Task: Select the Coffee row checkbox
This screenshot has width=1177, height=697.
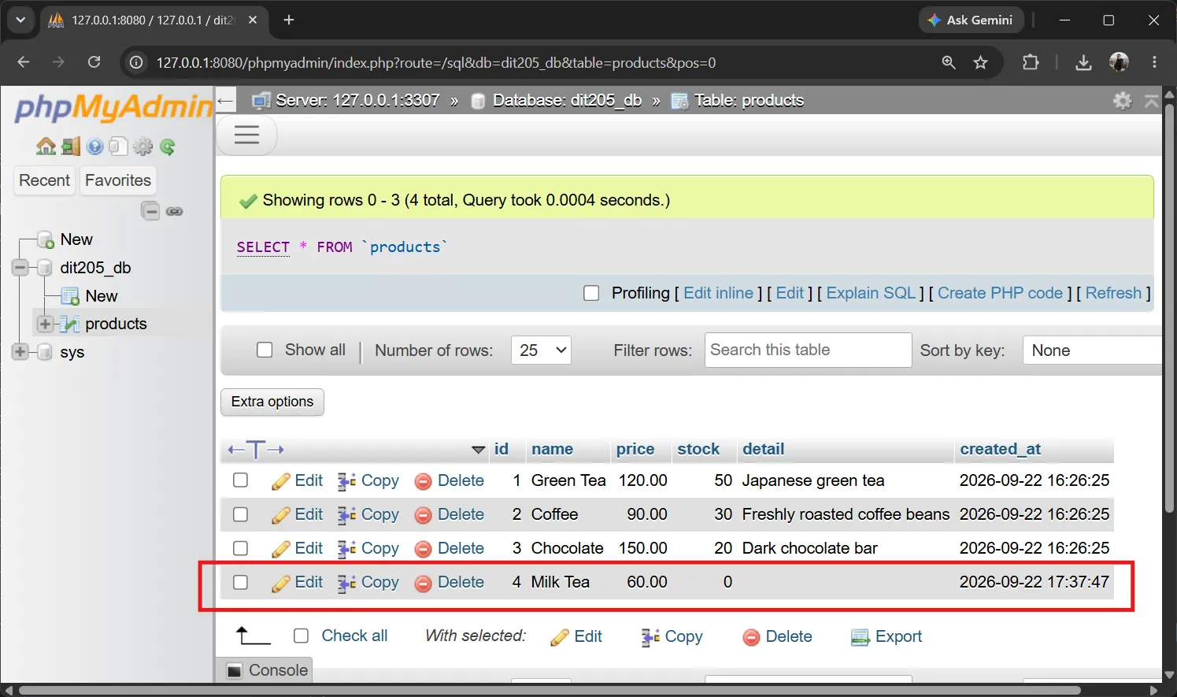Action: [x=241, y=514]
